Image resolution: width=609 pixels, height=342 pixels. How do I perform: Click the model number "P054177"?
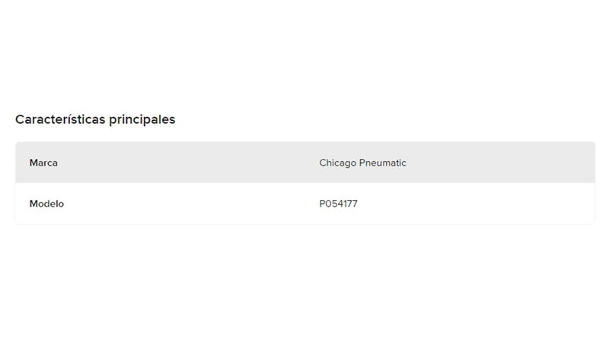point(338,204)
